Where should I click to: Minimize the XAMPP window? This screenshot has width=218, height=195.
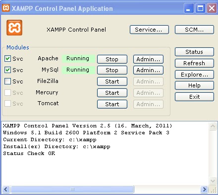[x=189, y=8]
